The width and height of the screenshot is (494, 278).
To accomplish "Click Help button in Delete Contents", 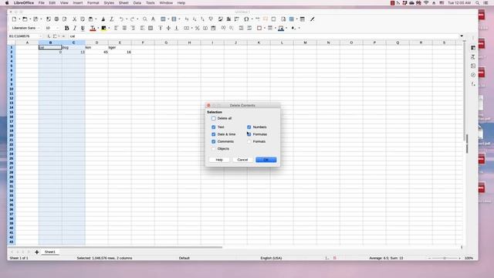I will coord(219,160).
